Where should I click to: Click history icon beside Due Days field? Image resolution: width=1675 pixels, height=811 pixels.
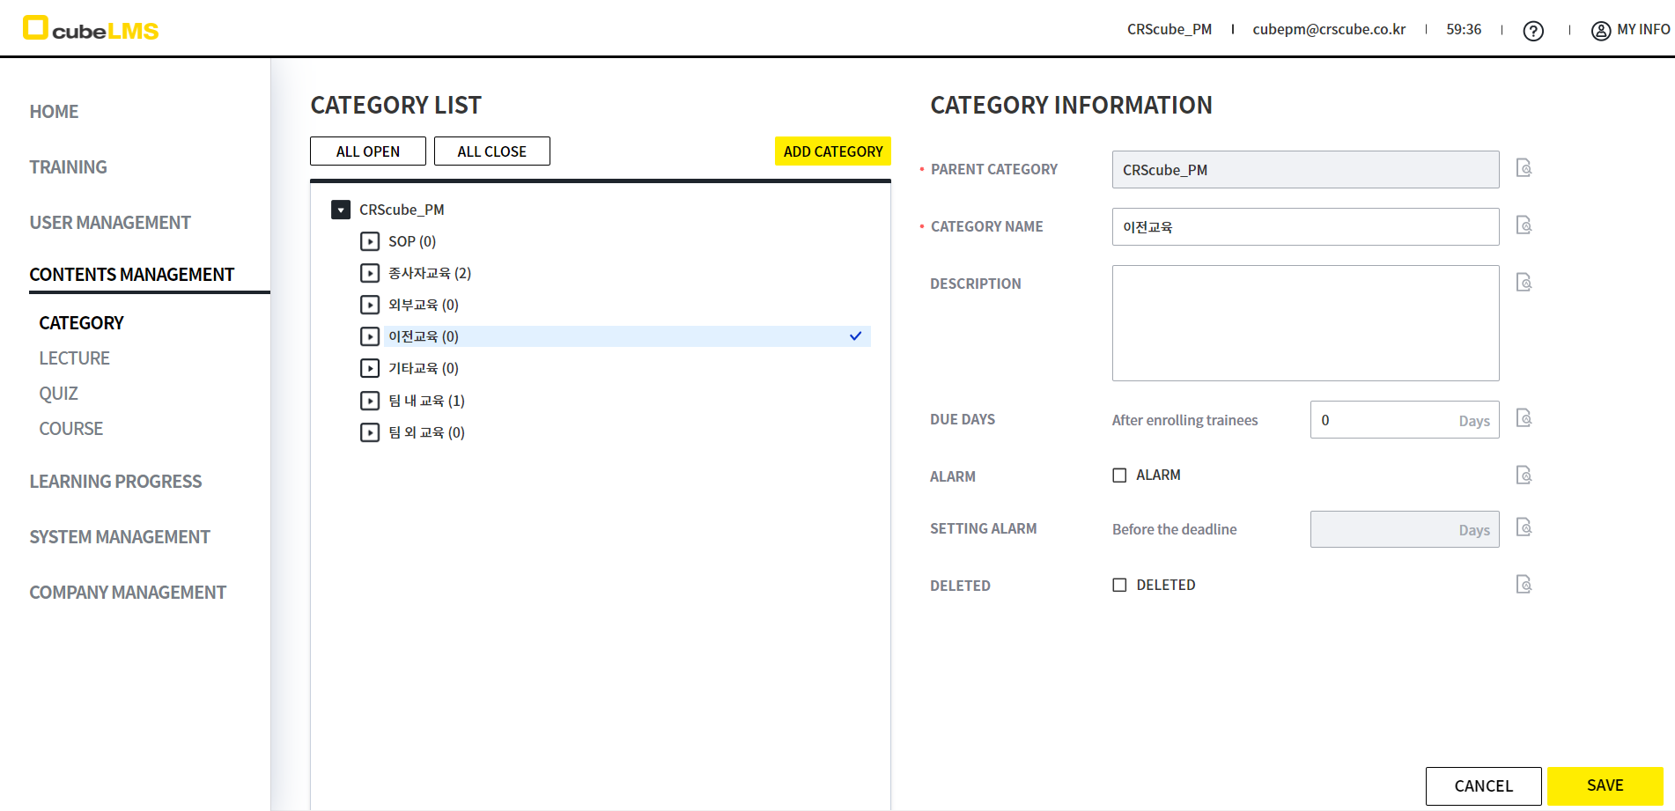(1524, 418)
